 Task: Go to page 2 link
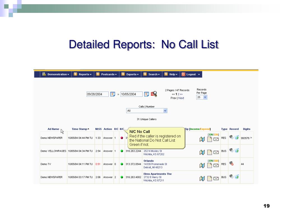tap(179, 94)
